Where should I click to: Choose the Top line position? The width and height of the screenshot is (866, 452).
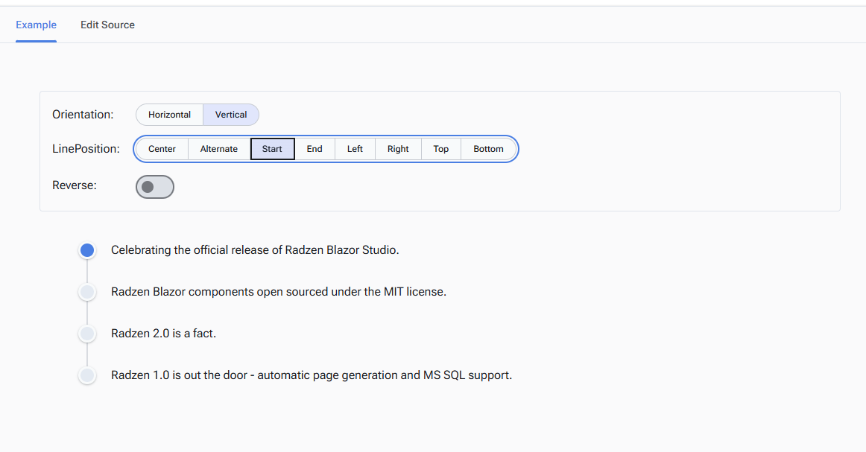(x=440, y=149)
